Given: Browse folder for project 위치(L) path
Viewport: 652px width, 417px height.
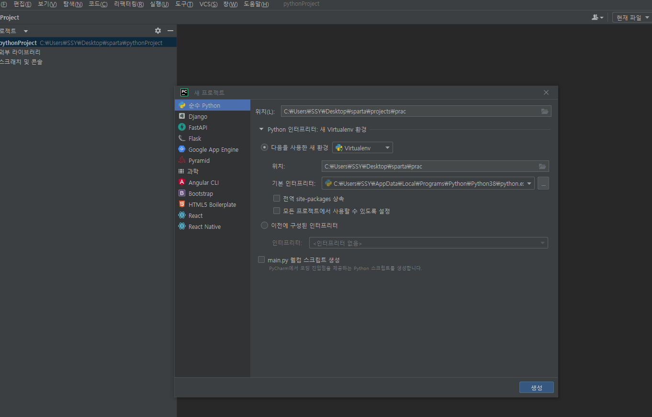Looking at the screenshot, I should pos(545,112).
